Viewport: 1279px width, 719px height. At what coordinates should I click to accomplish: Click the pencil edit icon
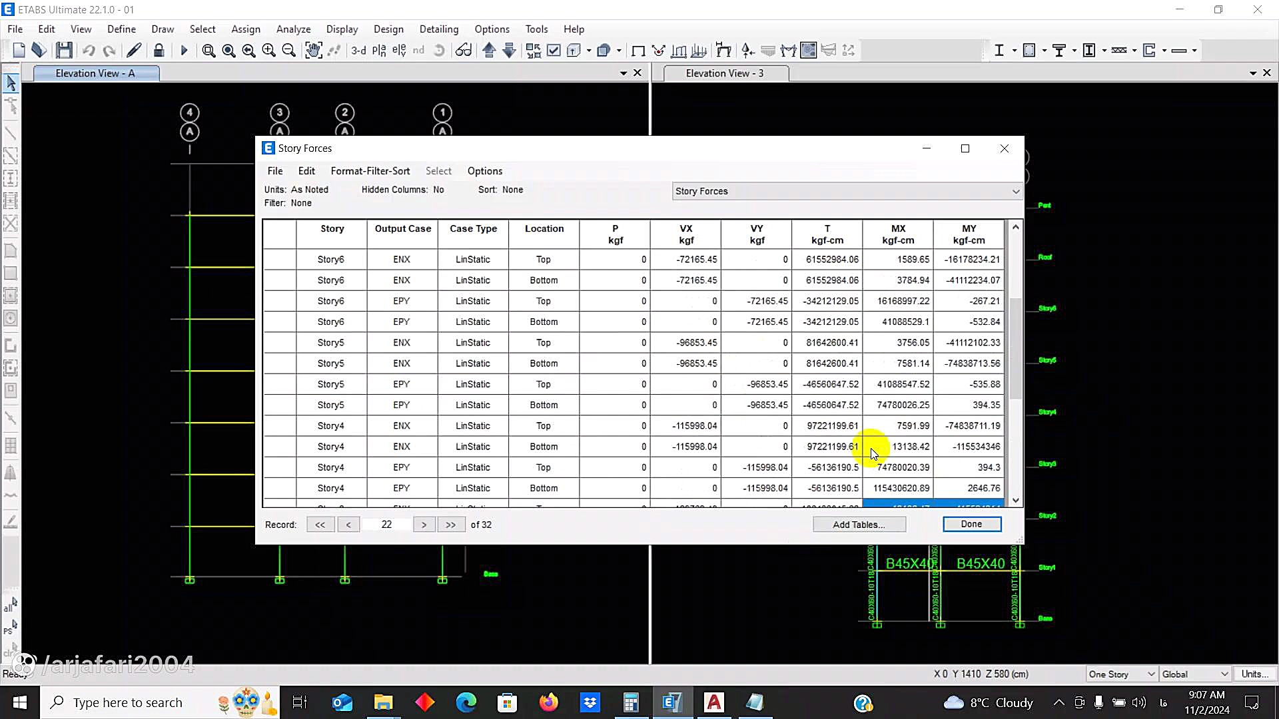click(x=134, y=51)
